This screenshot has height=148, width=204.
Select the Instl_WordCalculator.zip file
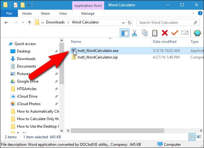tap(98, 57)
